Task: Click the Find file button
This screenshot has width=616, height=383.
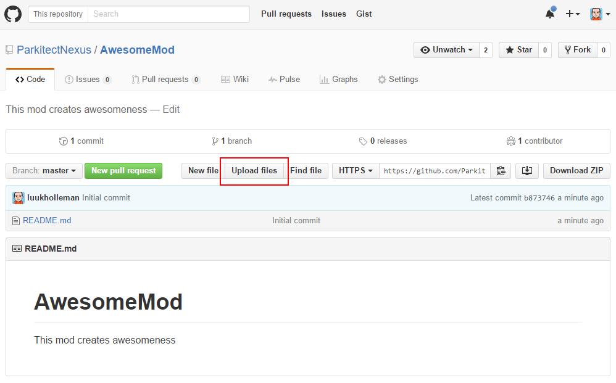Action: (306, 171)
